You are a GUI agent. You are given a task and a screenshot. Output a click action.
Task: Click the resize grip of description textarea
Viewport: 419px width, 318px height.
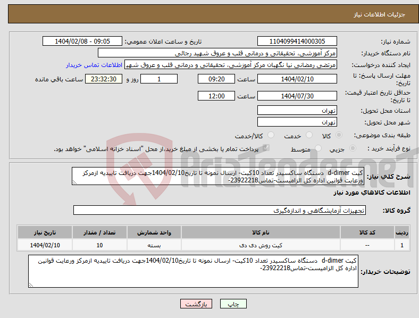[x=74, y=182]
